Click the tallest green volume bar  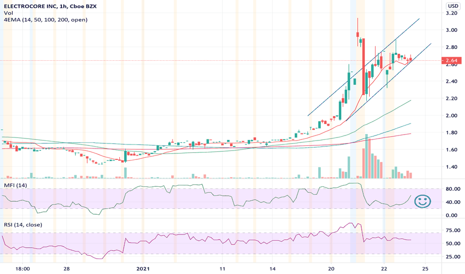[366, 156]
